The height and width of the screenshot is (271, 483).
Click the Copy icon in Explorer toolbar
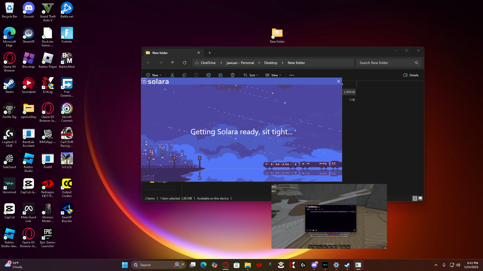(184, 75)
